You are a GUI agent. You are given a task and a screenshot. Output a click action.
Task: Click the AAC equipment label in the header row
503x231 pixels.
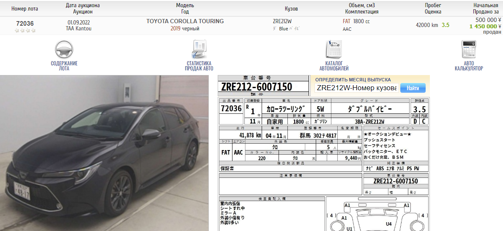pyautogui.click(x=347, y=29)
